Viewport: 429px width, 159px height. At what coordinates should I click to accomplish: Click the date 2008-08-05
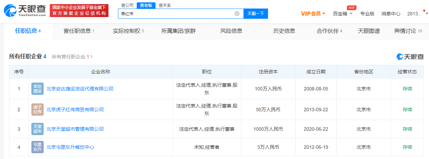pos(316,89)
